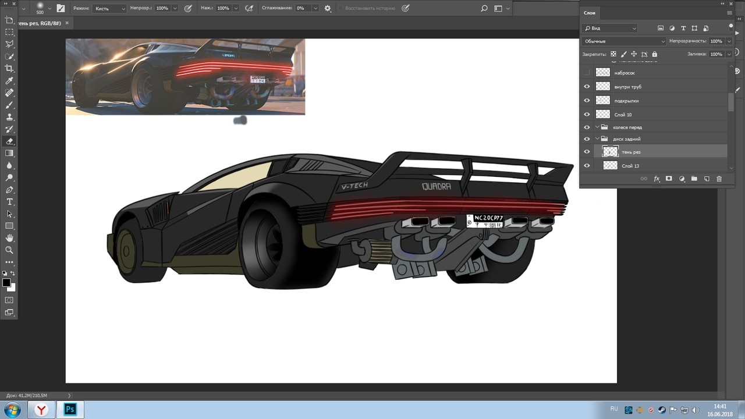Hide the Слой 13 layer

[x=587, y=166]
